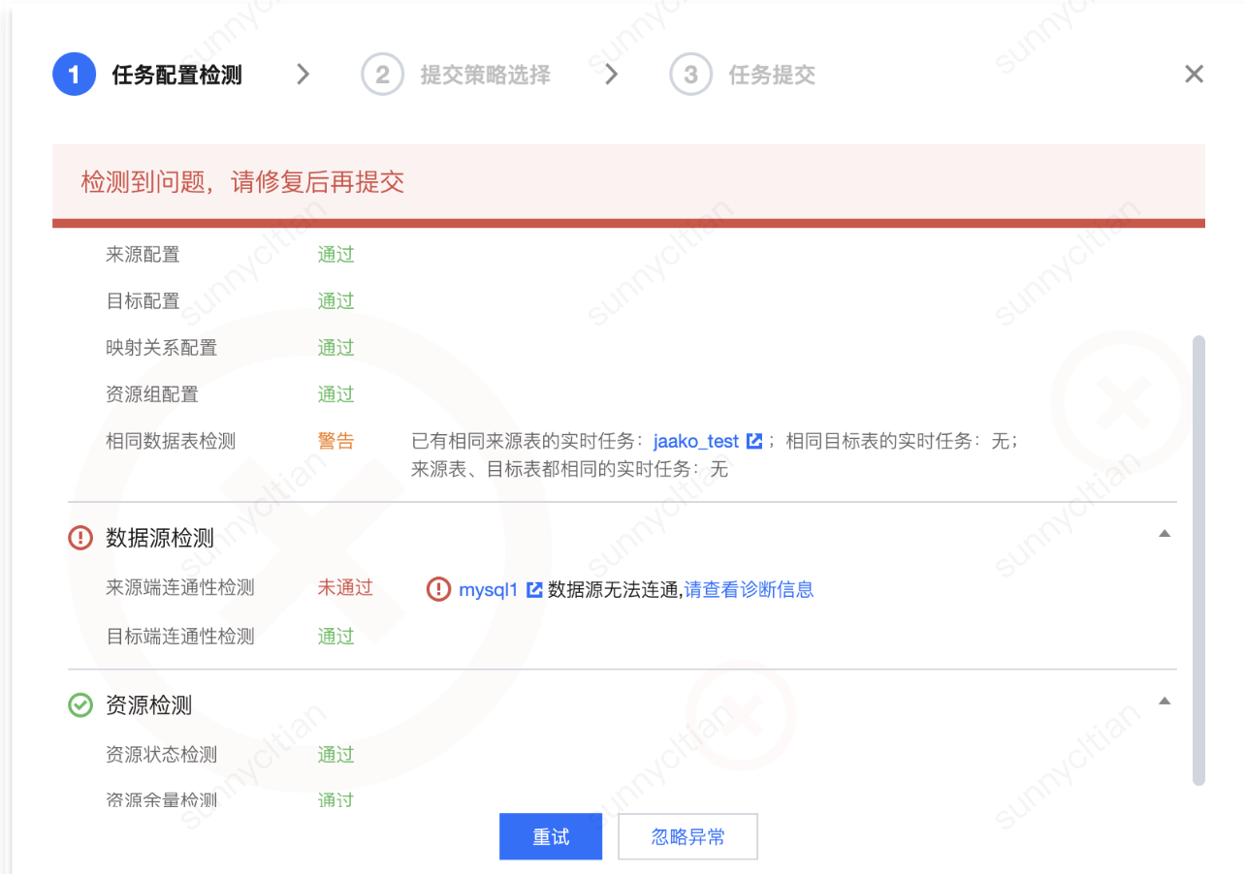Screen dimensions: 1245x874
Task: Click the 相同数据表检测 row label
Action: click(171, 441)
